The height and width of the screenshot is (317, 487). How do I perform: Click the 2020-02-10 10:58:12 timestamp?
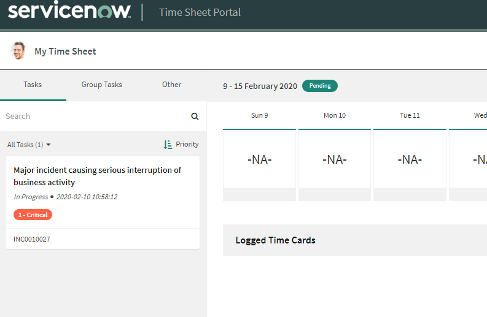coord(87,197)
